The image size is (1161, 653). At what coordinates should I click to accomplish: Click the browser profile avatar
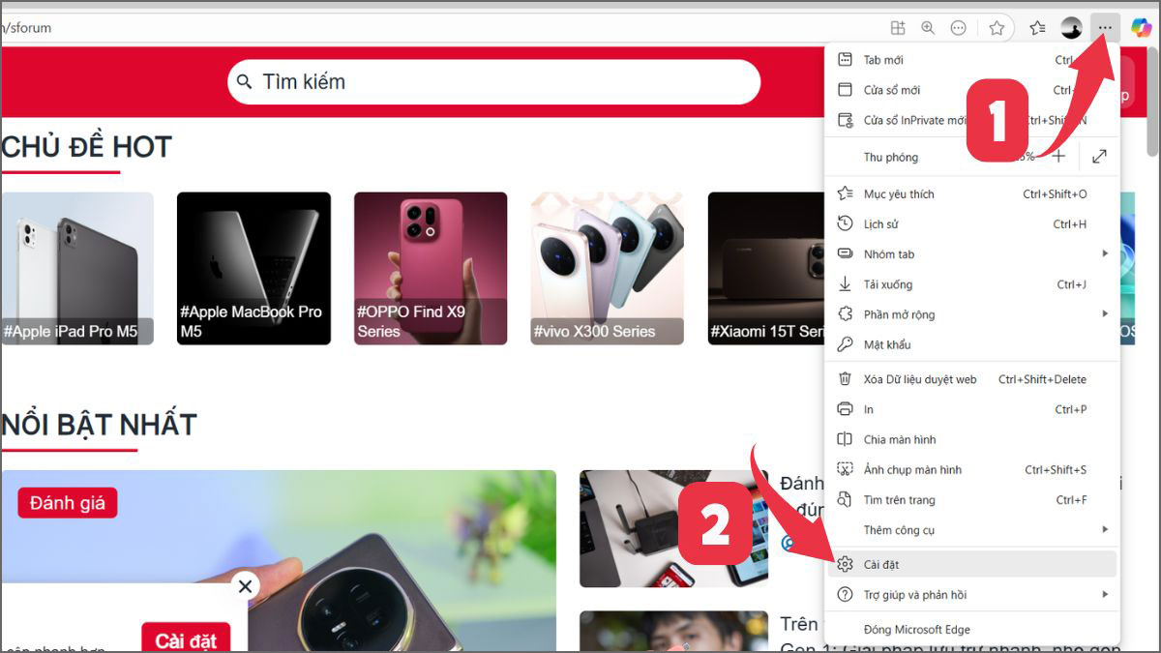[1071, 27]
